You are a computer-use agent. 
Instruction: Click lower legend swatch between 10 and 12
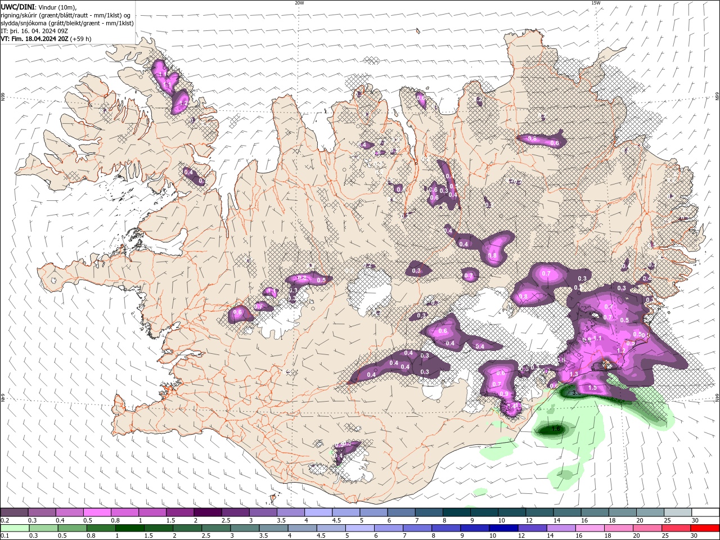pos(503,528)
